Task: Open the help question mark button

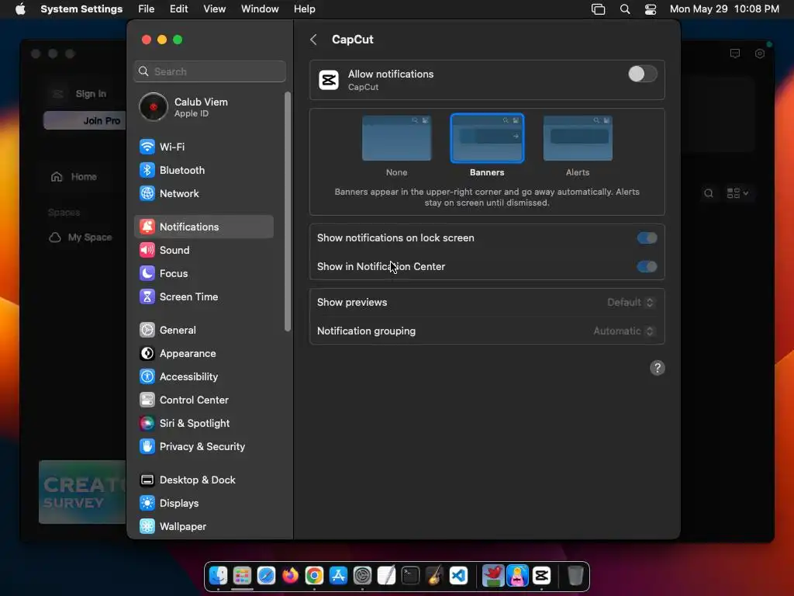Action: [x=657, y=368]
